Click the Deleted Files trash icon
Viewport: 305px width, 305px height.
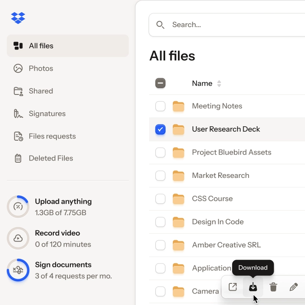[18, 158]
